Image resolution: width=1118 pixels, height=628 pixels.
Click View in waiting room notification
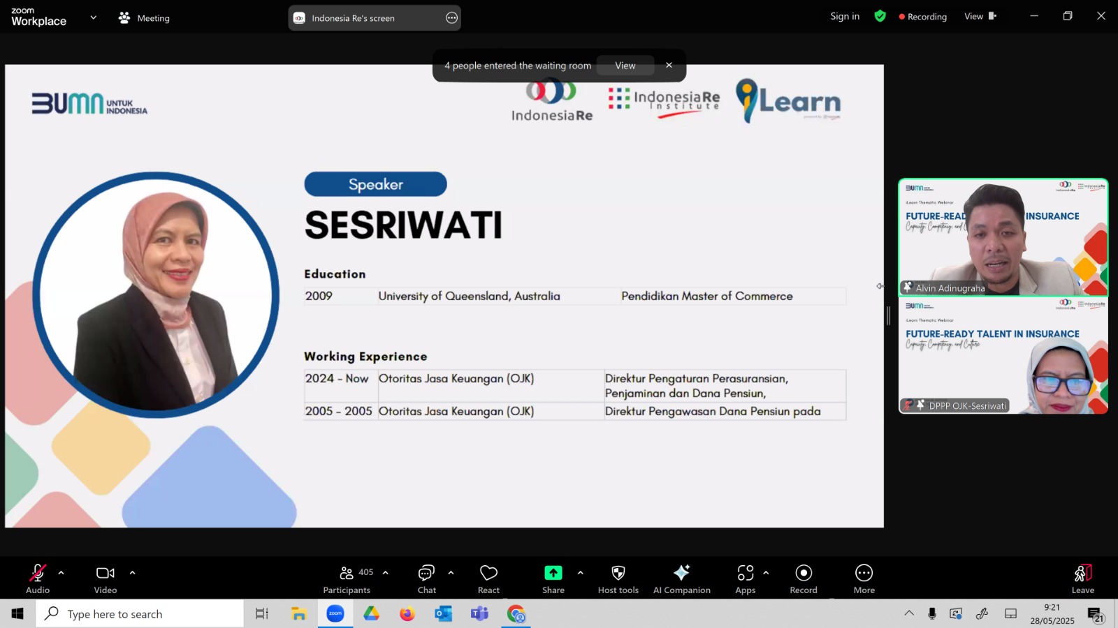pyautogui.click(x=625, y=66)
